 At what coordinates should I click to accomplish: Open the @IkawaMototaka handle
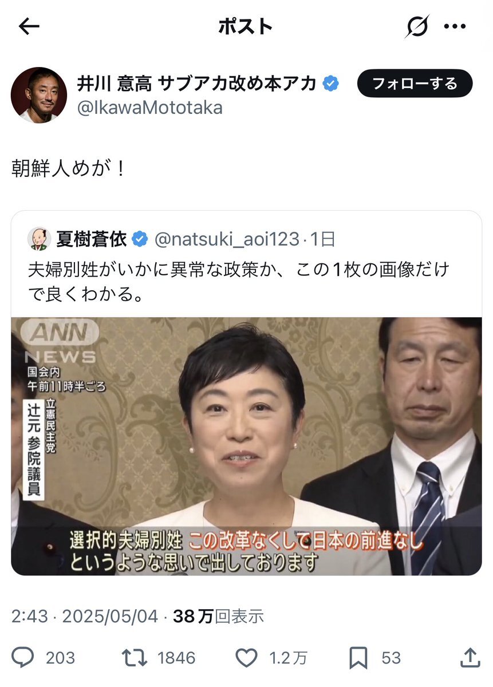coord(149,107)
